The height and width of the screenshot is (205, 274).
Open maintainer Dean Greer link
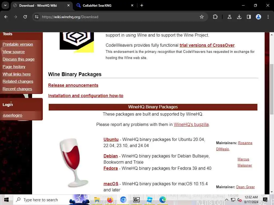(245, 187)
